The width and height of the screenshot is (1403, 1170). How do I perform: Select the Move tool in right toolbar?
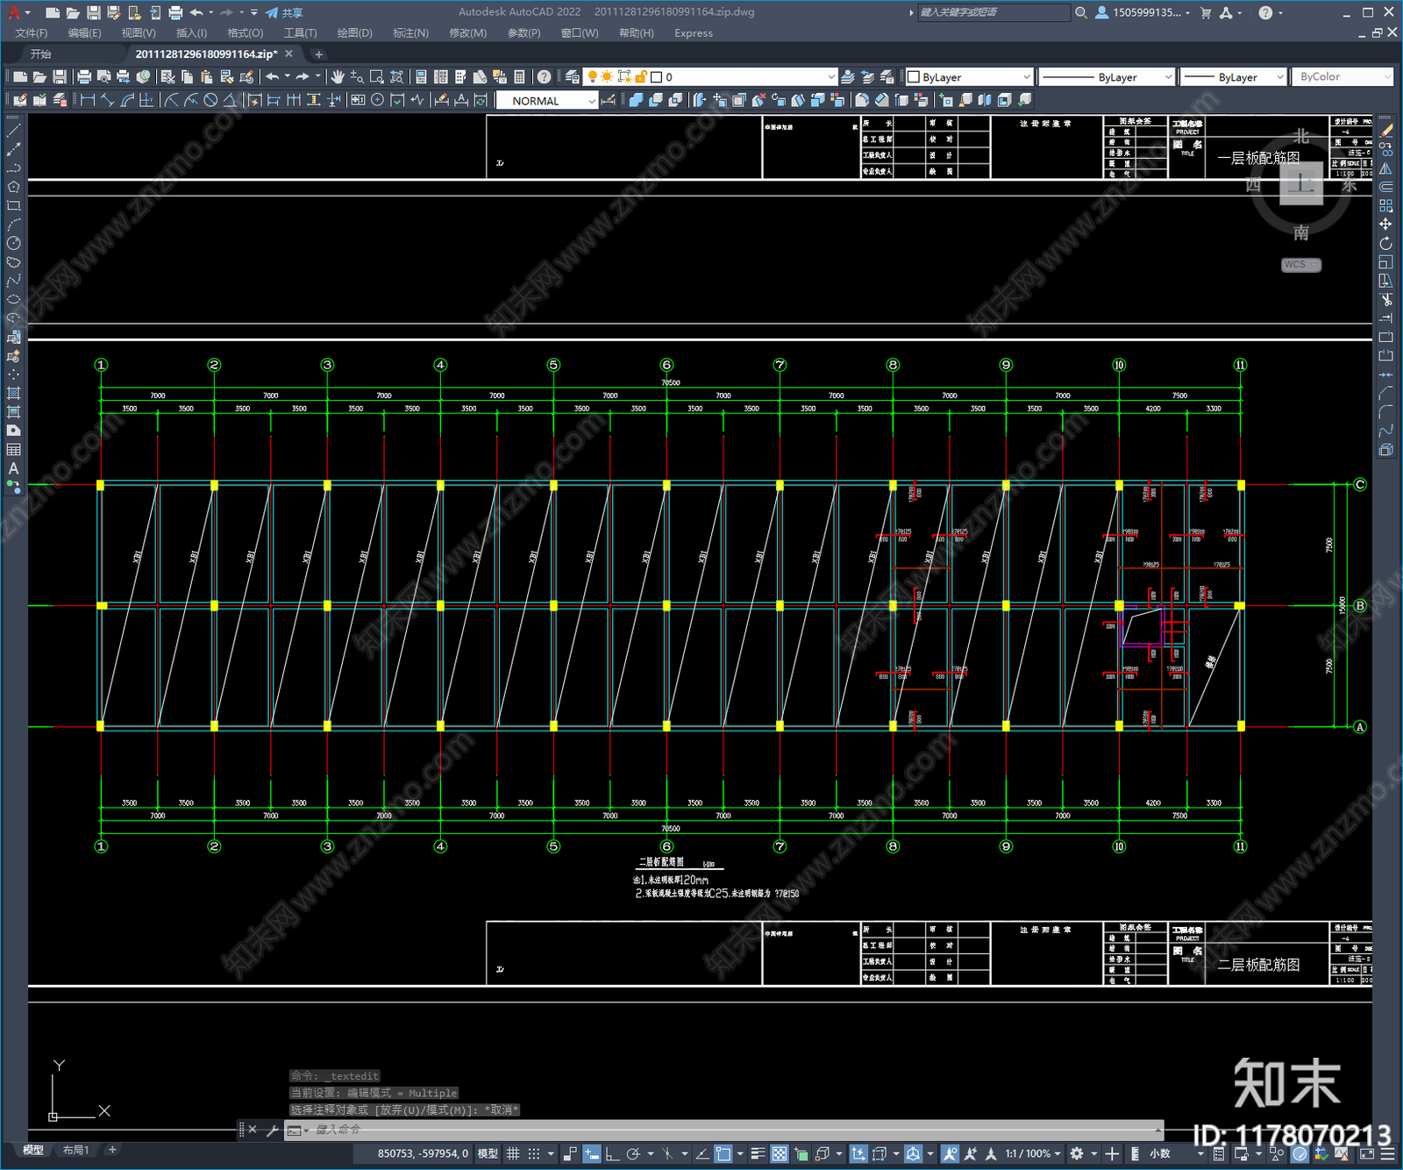1385,225
